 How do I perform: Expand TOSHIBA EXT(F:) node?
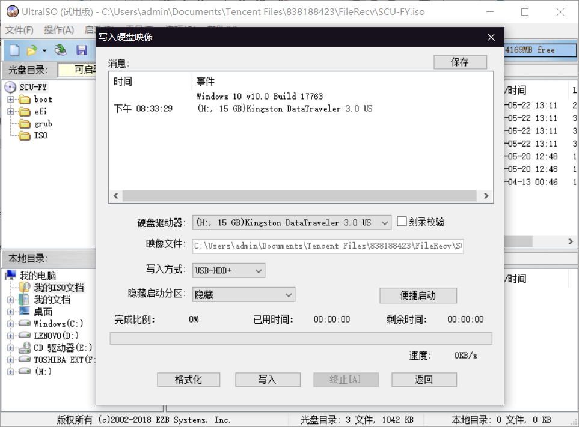[x=10, y=360]
